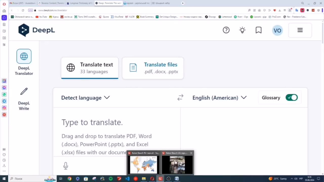Open a new browser tab with plus
The image size is (324, 182).
pos(183,3)
